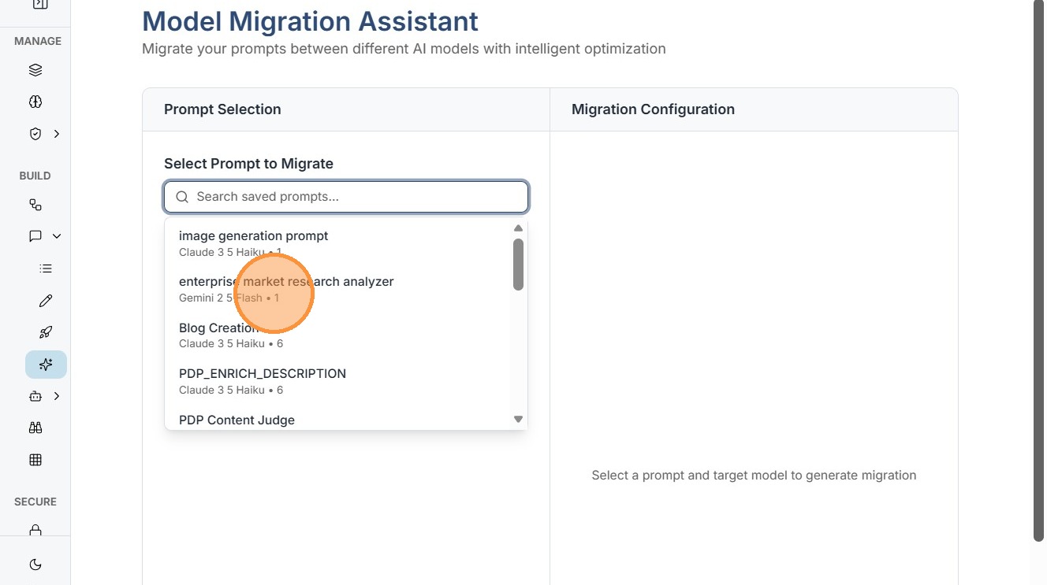Click the binoculars icon in sidebar
1047x585 pixels.
35,428
